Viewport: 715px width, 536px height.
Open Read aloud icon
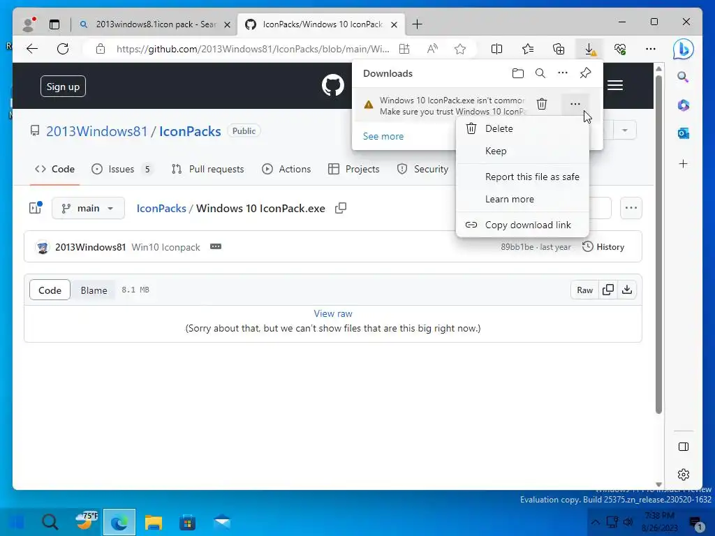pyautogui.click(x=432, y=49)
